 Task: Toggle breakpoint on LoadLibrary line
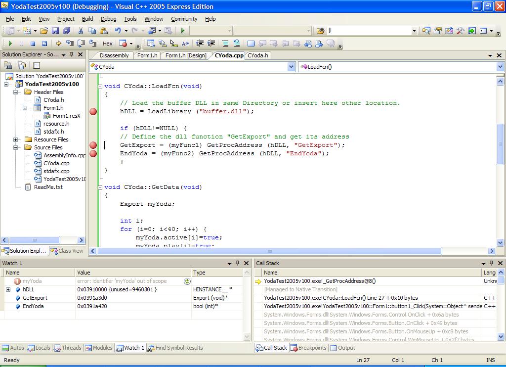pos(93,111)
